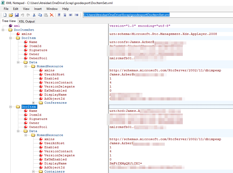Select the Containers node
Screen dimensions: 233x173
[55, 171]
